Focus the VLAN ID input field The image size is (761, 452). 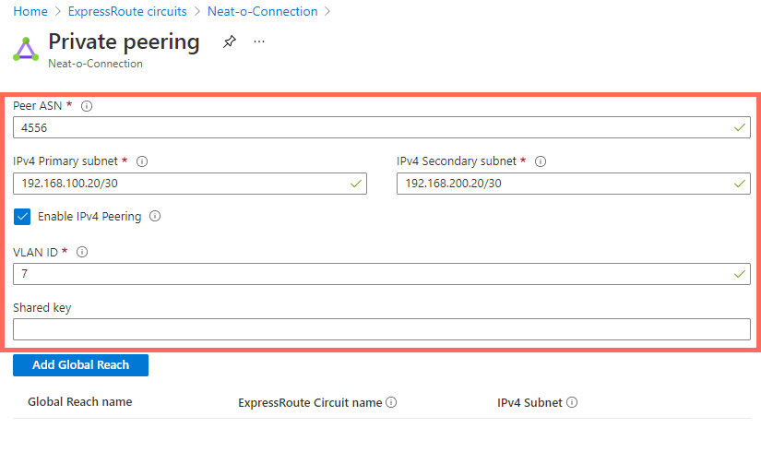(382, 274)
